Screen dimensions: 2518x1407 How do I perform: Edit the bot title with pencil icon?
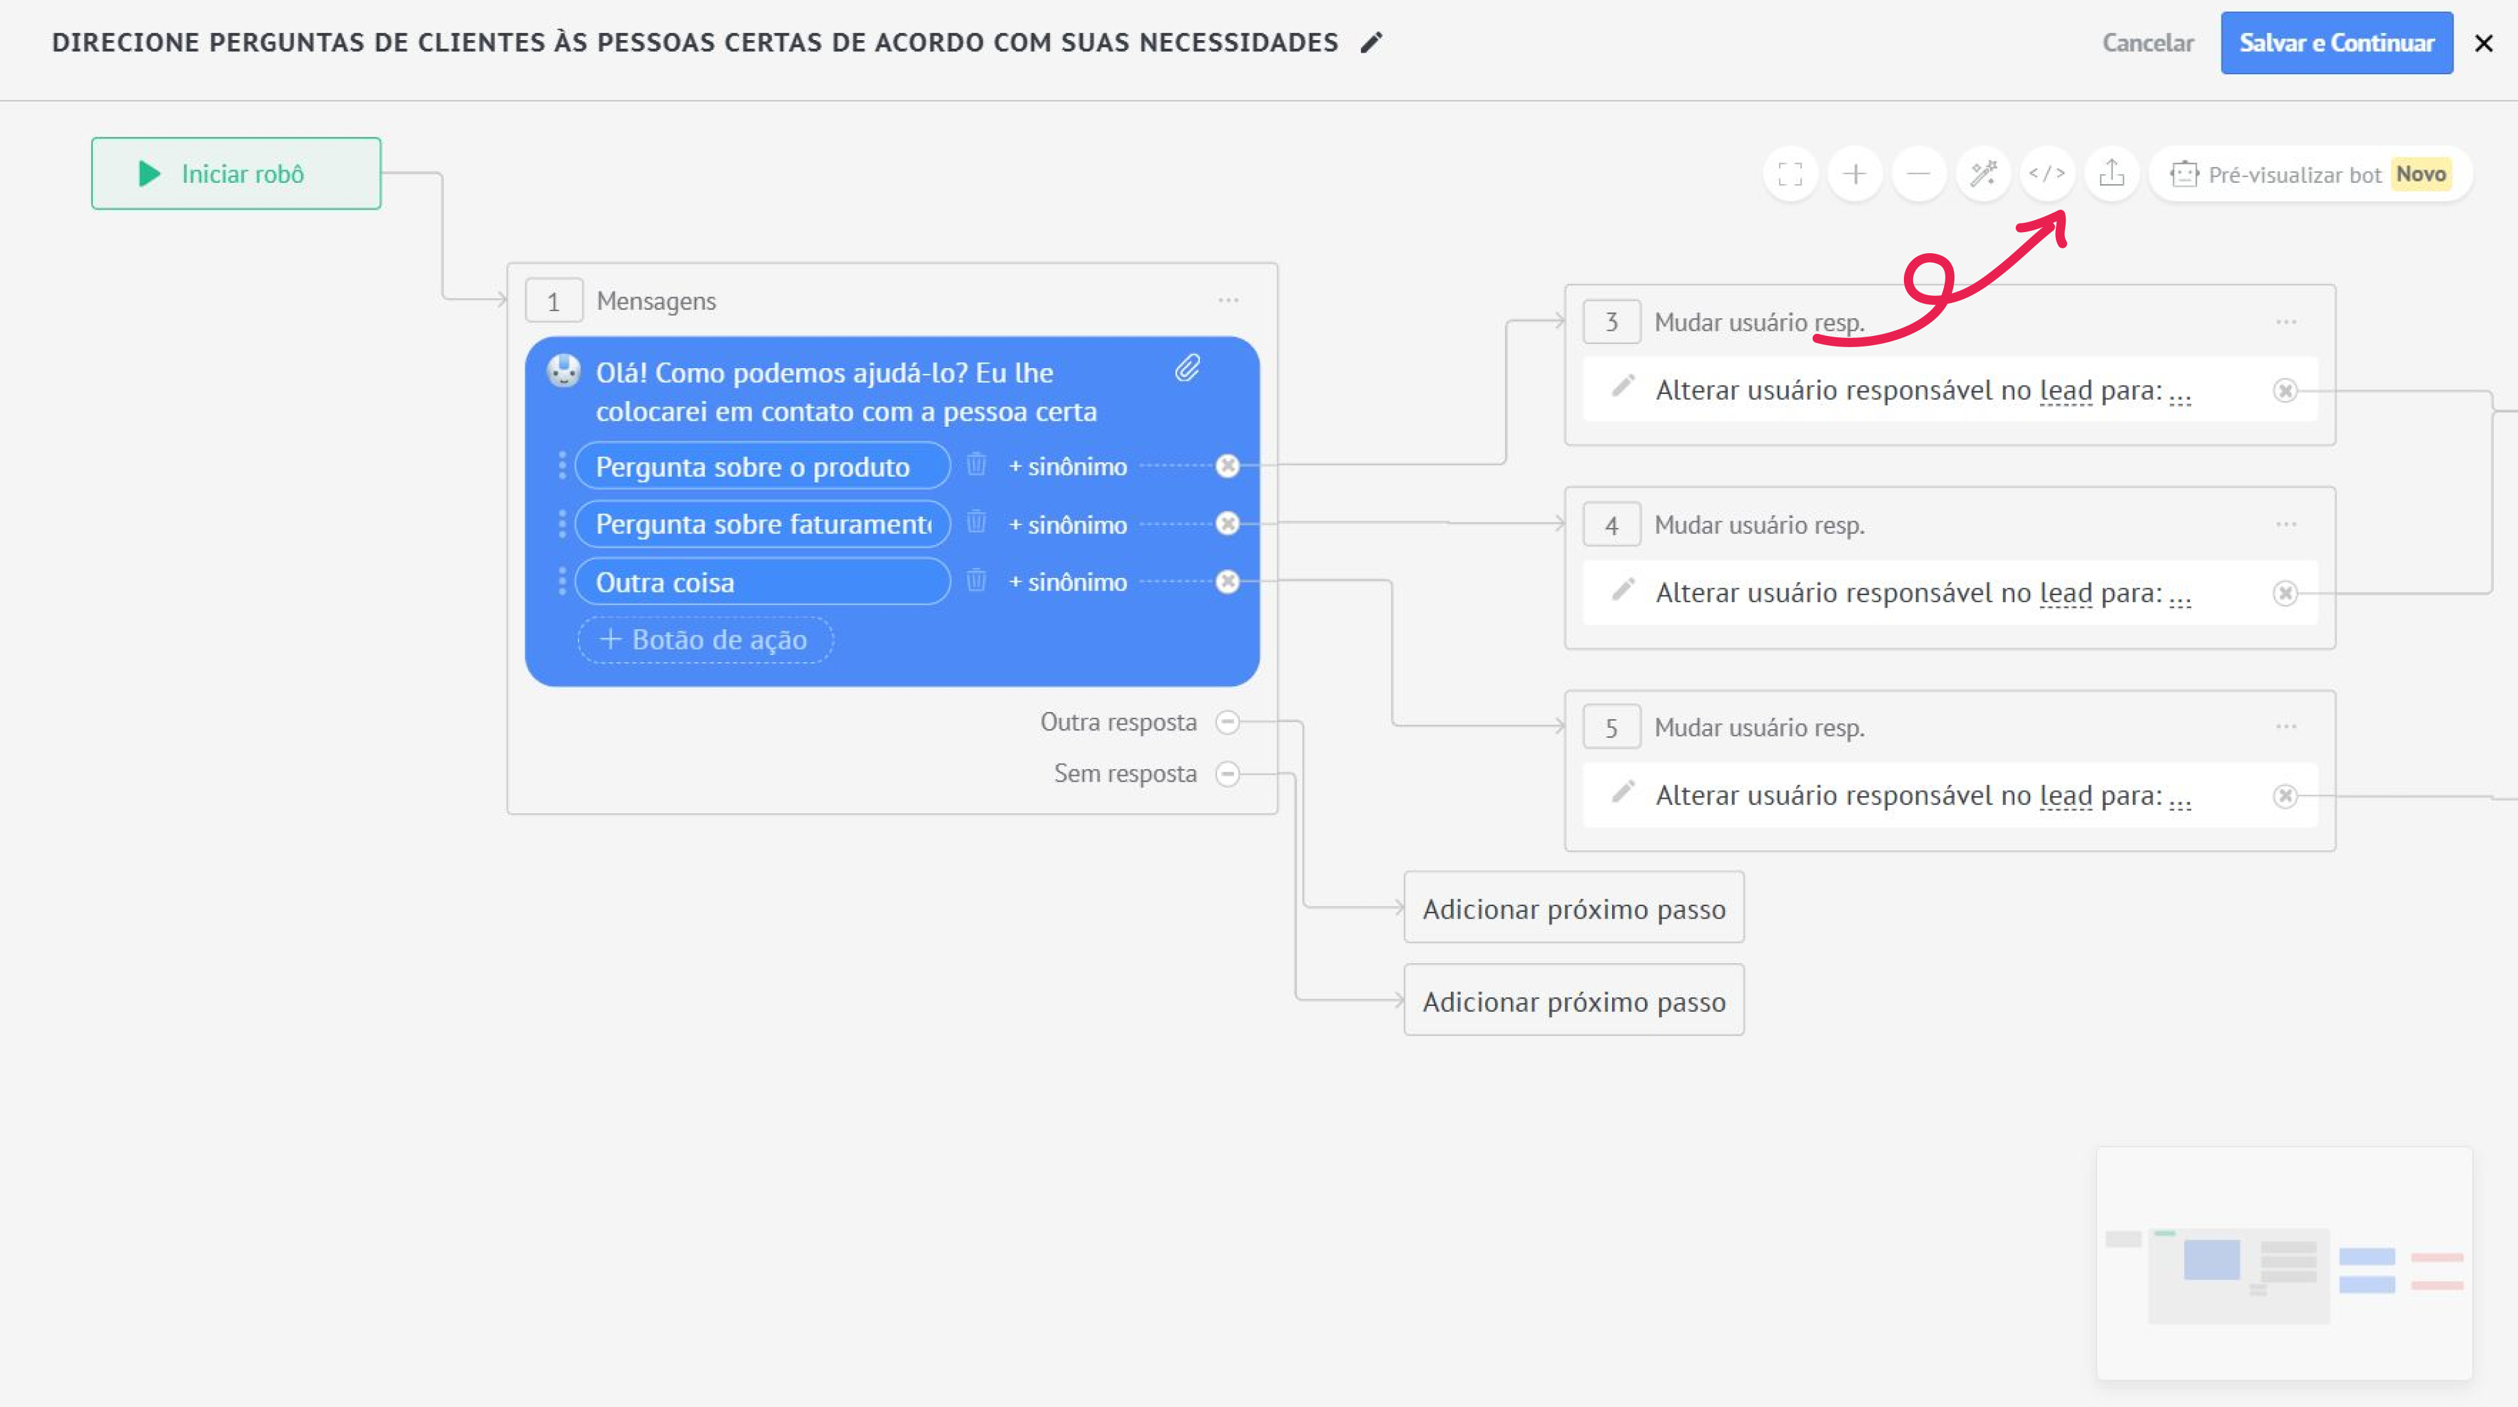(x=1371, y=42)
